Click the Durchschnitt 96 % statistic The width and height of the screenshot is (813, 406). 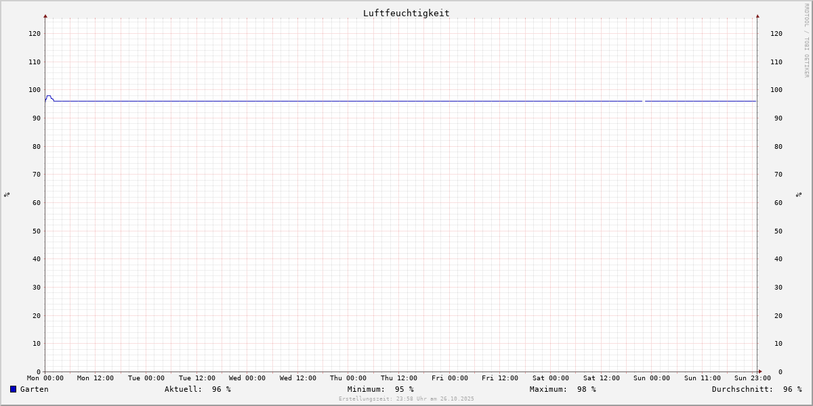[756, 389]
